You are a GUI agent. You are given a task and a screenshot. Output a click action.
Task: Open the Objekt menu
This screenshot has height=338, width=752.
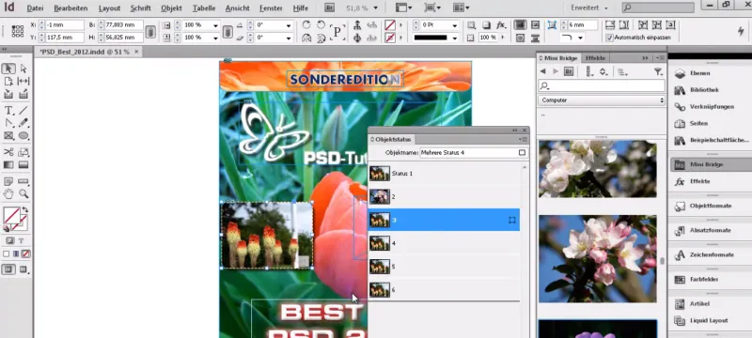[x=171, y=8]
